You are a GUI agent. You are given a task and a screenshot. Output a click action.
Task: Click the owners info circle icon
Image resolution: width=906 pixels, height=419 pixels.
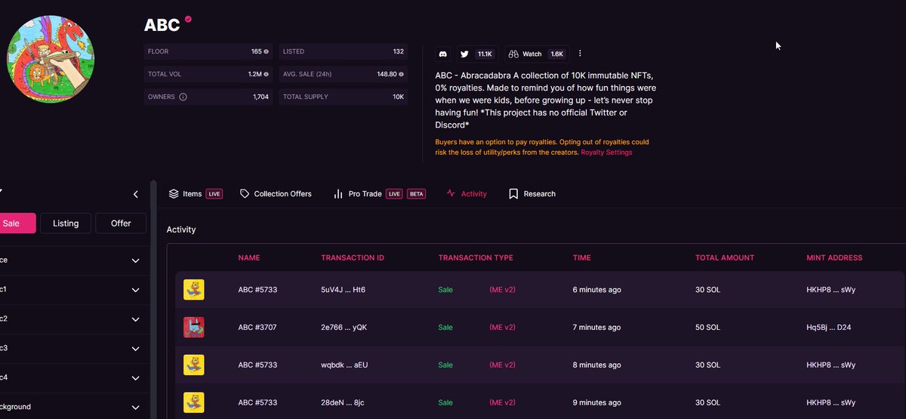point(183,97)
